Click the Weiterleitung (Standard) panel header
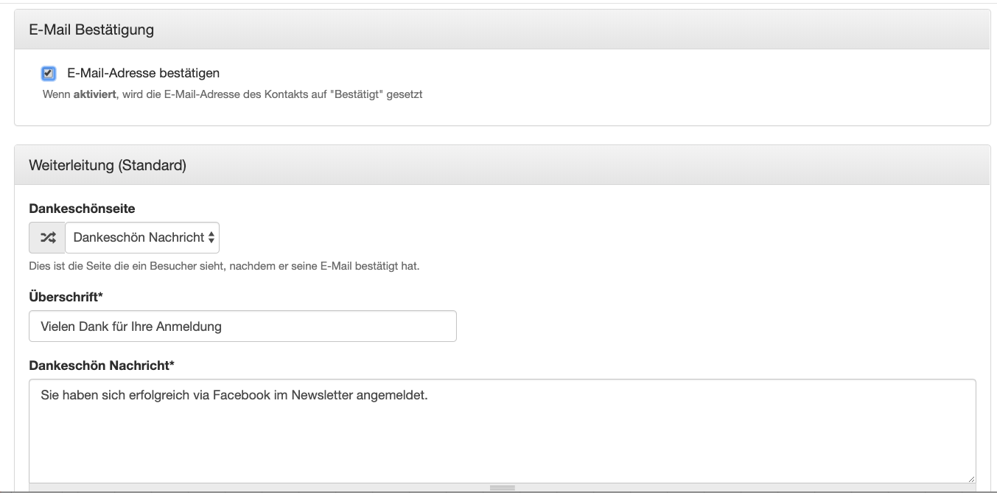Viewport: 997px width, 493px height. pyautogui.click(x=502, y=166)
